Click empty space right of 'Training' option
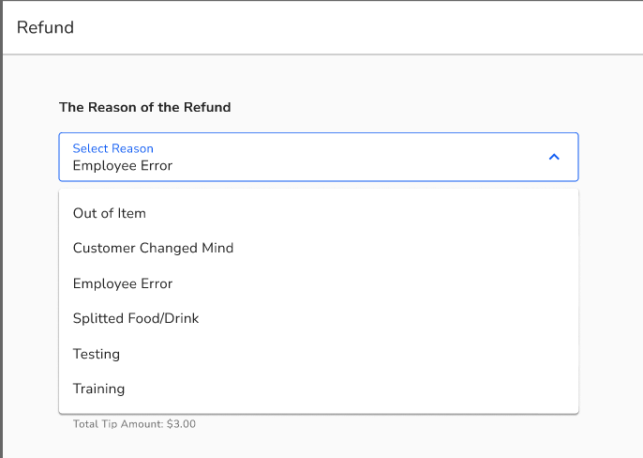The height and width of the screenshot is (458, 643). coord(375,389)
